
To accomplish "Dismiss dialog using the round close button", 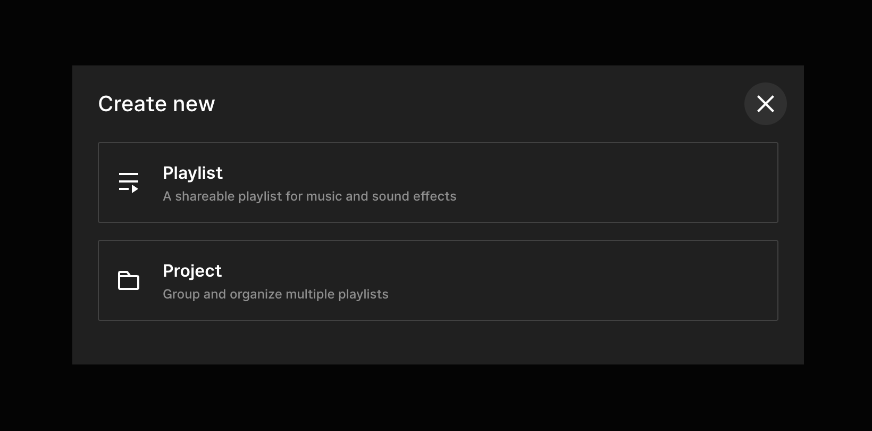I will (765, 104).
